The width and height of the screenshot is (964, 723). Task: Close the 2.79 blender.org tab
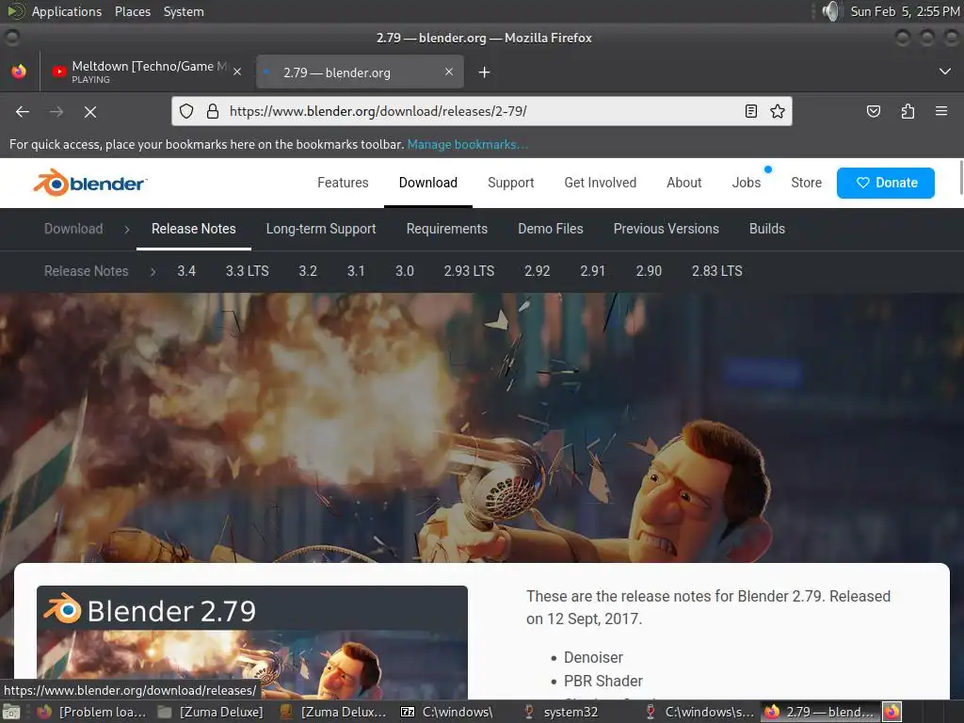(x=449, y=72)
